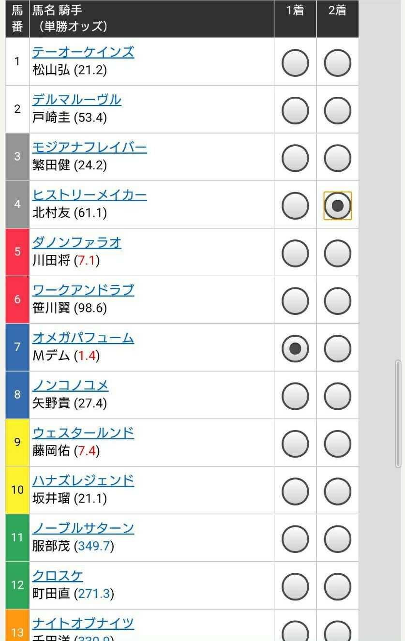Click the ヒストリーメイカー name link

(x=89, y=195)
